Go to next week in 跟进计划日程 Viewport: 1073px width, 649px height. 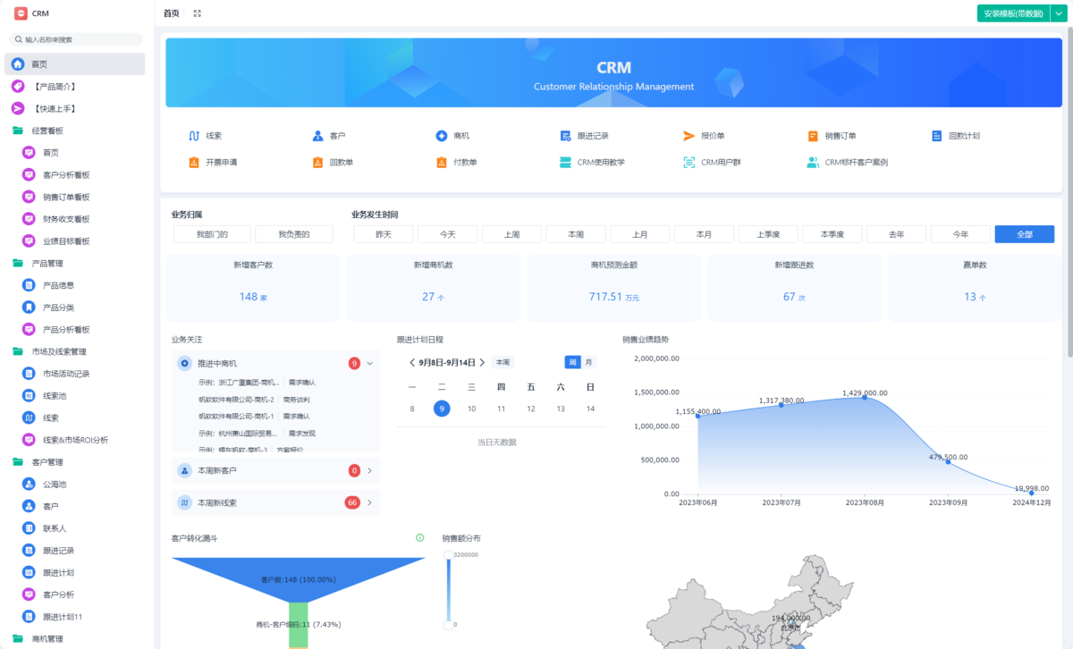point(482,363)
